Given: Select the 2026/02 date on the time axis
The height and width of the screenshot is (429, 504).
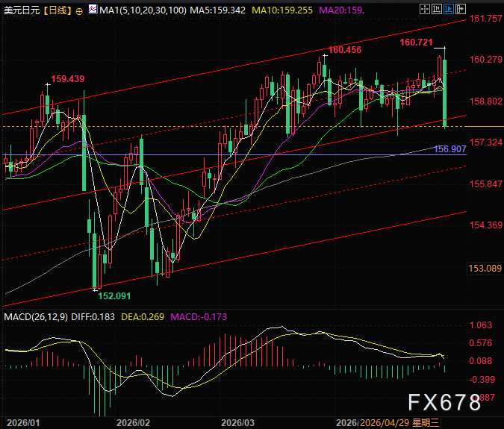Looking at the screenshot, I should 133,422.
